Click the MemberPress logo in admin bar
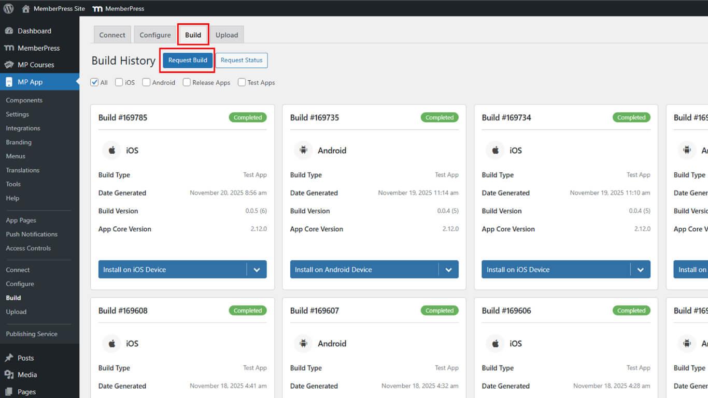 97,8
